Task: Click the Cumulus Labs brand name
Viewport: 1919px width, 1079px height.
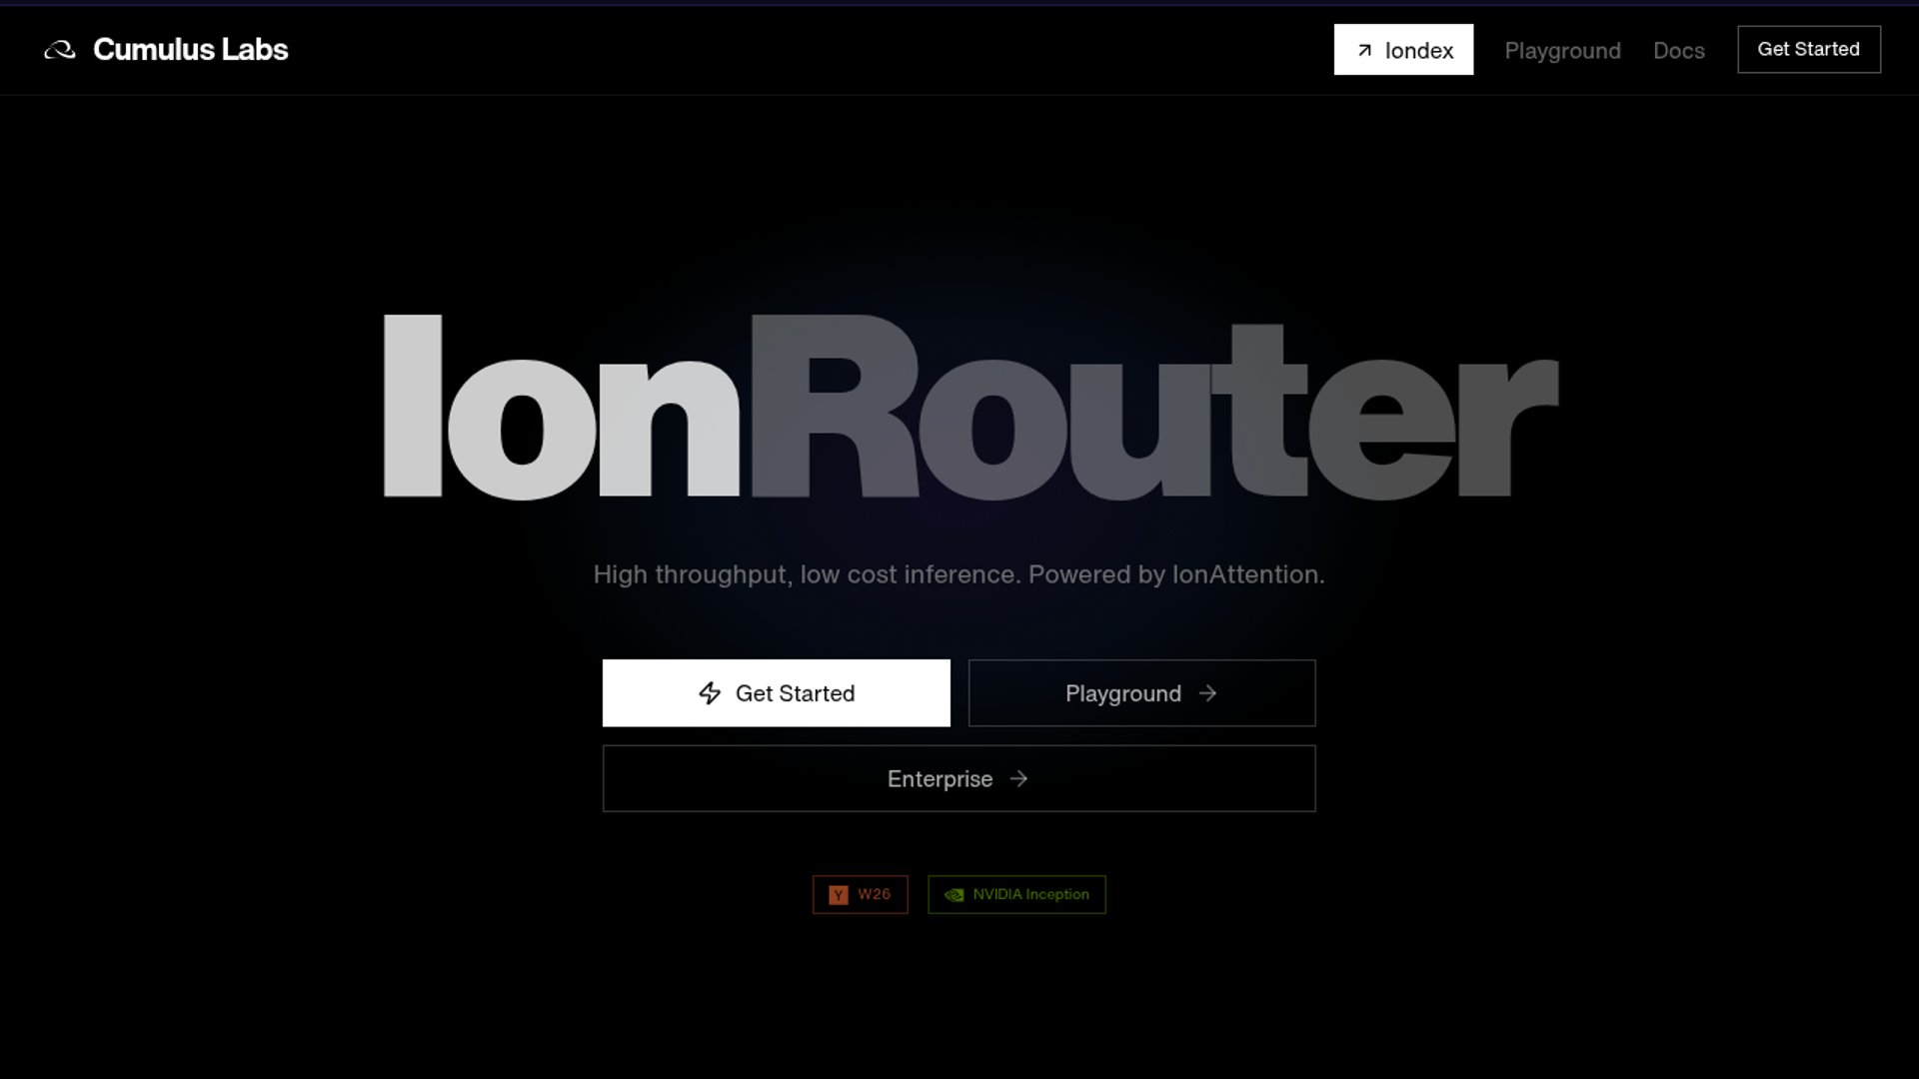Action: [190, 50]
